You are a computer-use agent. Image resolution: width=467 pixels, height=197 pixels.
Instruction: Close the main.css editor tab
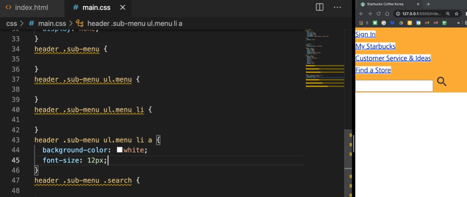click(x=123, y=7)
